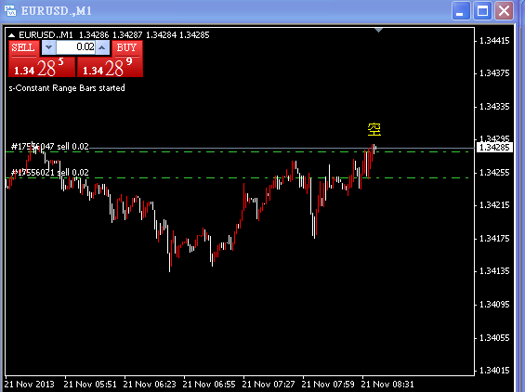Increase lot volume with the up arrow

coord(102,47)
